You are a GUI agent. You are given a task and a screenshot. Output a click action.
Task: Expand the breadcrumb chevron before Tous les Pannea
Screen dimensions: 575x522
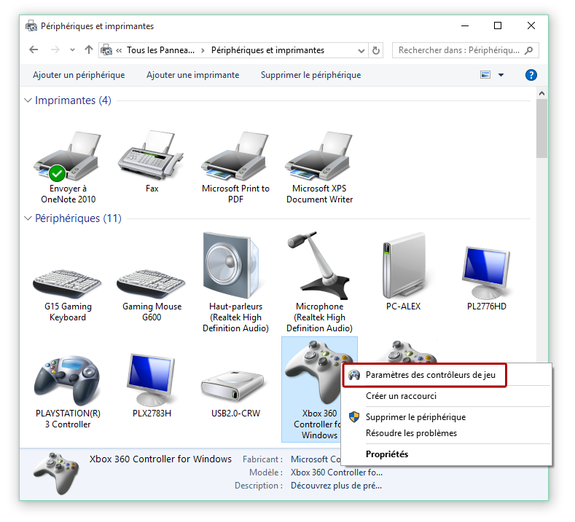point(119,50)
